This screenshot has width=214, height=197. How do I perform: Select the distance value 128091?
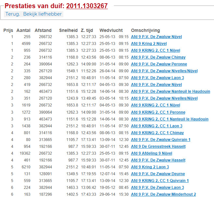click(45, 174)
